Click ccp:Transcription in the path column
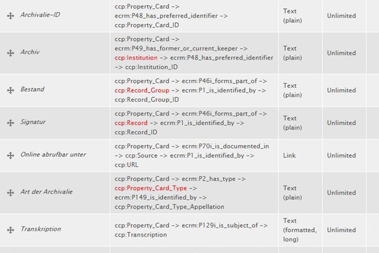Viewport: 379px width, 253px height. [141, 235]
